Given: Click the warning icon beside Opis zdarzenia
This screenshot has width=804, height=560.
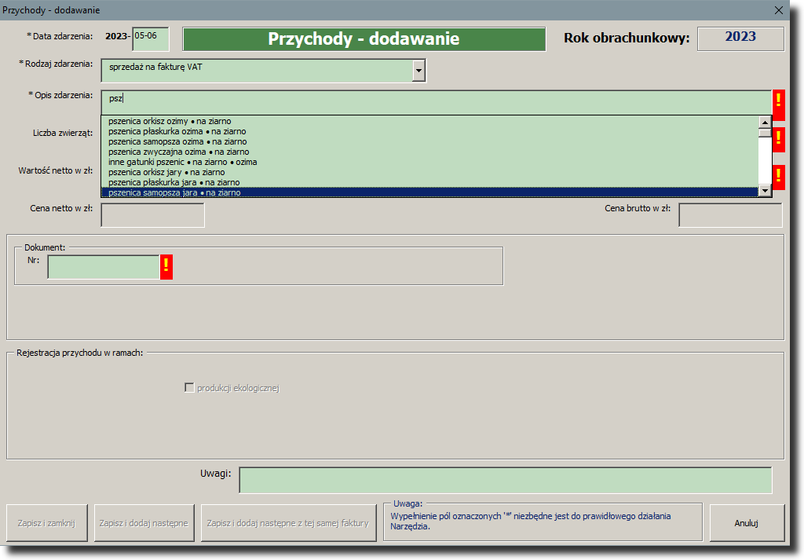Looking at the screenshot, I should (x=778, y=102).
